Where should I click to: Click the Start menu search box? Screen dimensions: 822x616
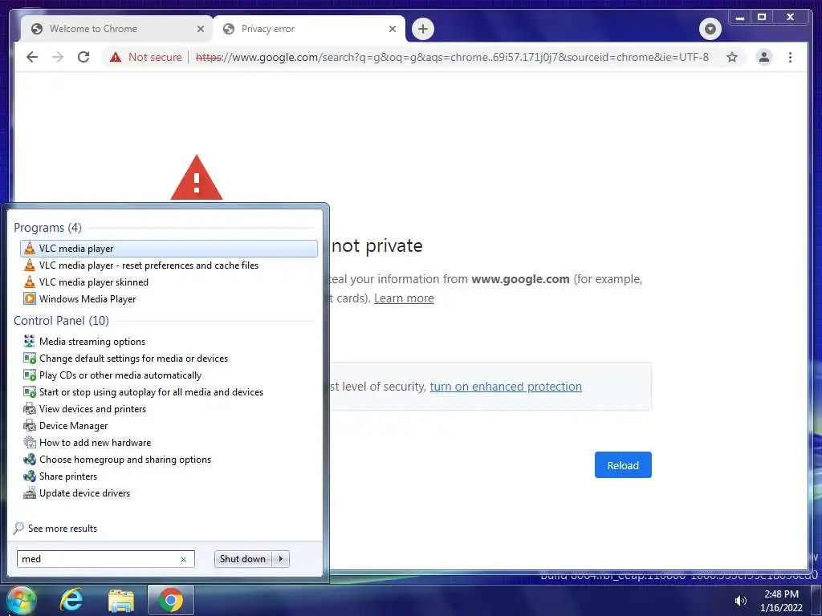click(x=105, y=559)
